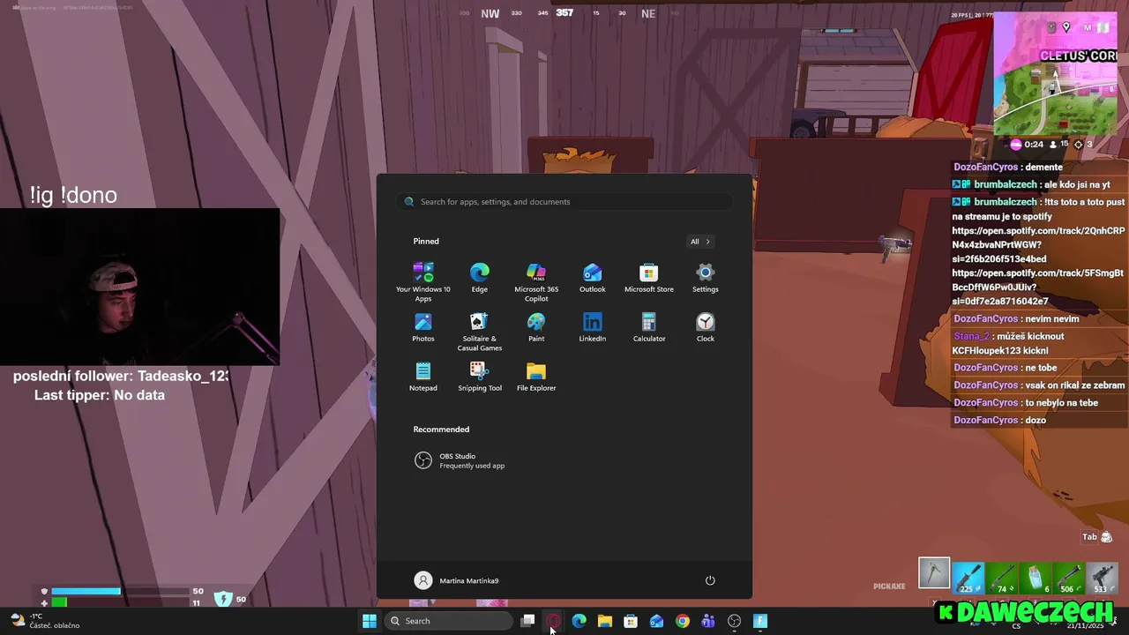The height and width of the screenshot is (635, 1129).
Task: Open Task View on the taskbar
Action: coord(527,621)
